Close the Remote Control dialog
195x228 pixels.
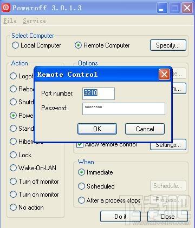pos(164,74)
